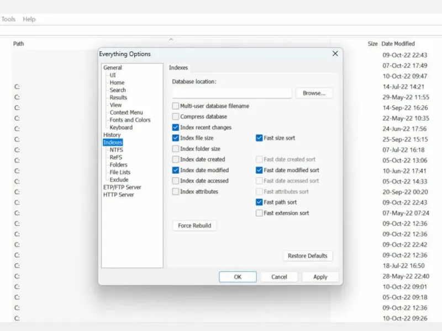
Task: Apply the index settings
Action: point(320,277)
